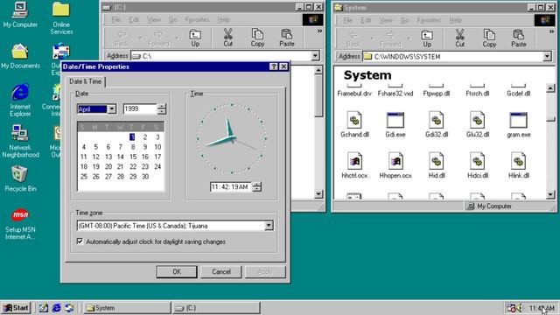Switch to System taskbar button
560x315 pixels.
point(127,307)
